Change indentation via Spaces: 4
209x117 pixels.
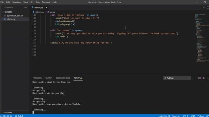click(176, 116)
